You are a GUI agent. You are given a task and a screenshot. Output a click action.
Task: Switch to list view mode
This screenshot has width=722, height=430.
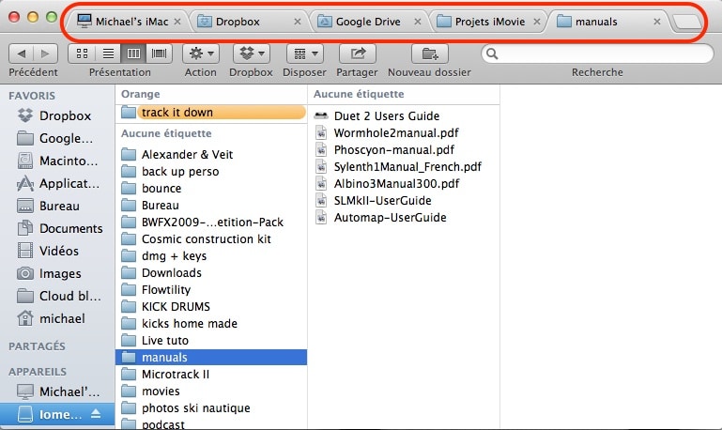tap(108, 54)
